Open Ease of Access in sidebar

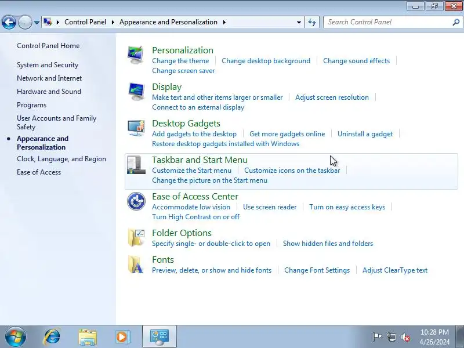point(39,172)
